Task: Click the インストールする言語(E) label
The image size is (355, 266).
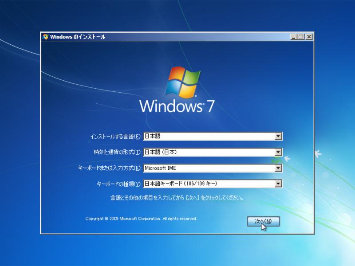Action: (115, 137)
